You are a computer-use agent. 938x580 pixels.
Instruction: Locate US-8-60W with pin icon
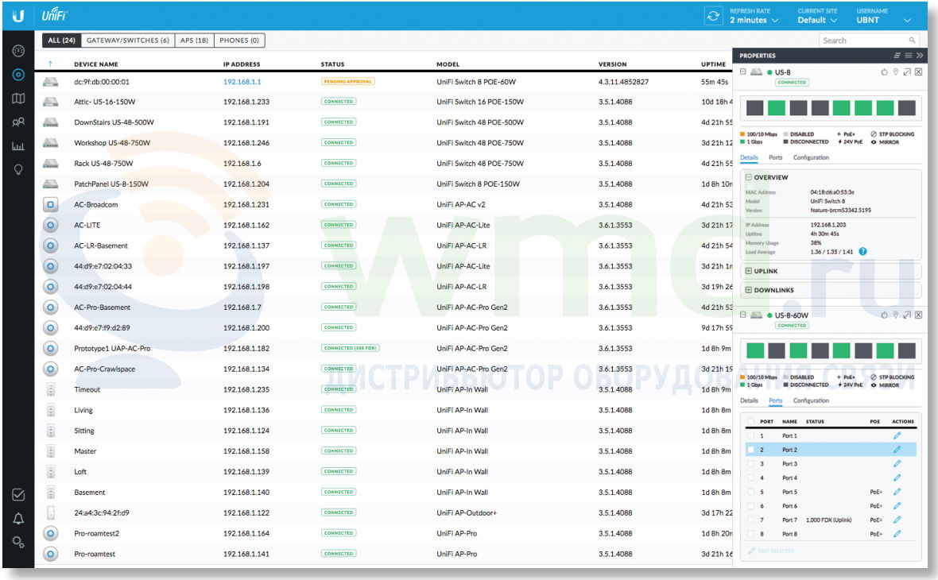(896, 315)
